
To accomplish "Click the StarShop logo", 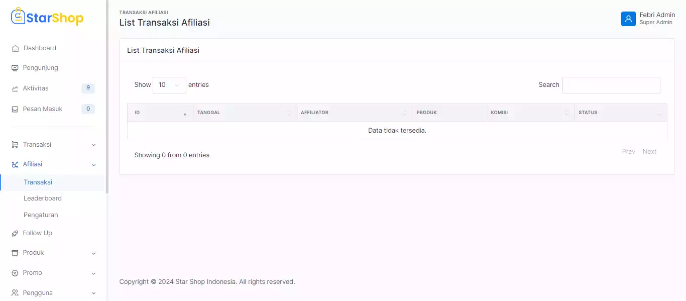I will pyautogui.click(x=47, y=18).
